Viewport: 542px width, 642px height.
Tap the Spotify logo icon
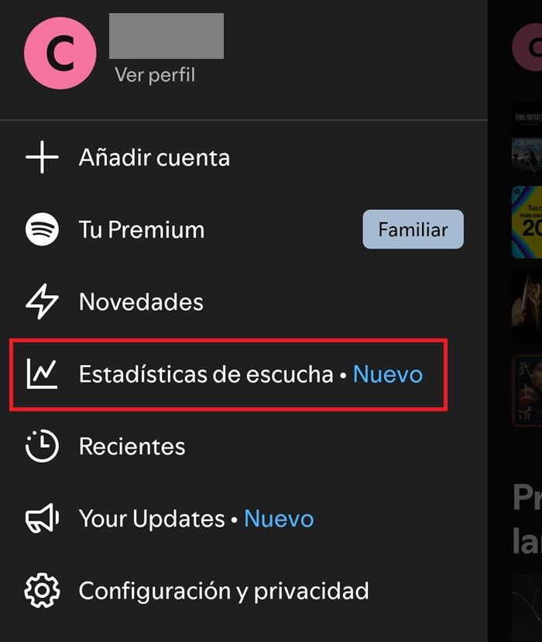42,229
